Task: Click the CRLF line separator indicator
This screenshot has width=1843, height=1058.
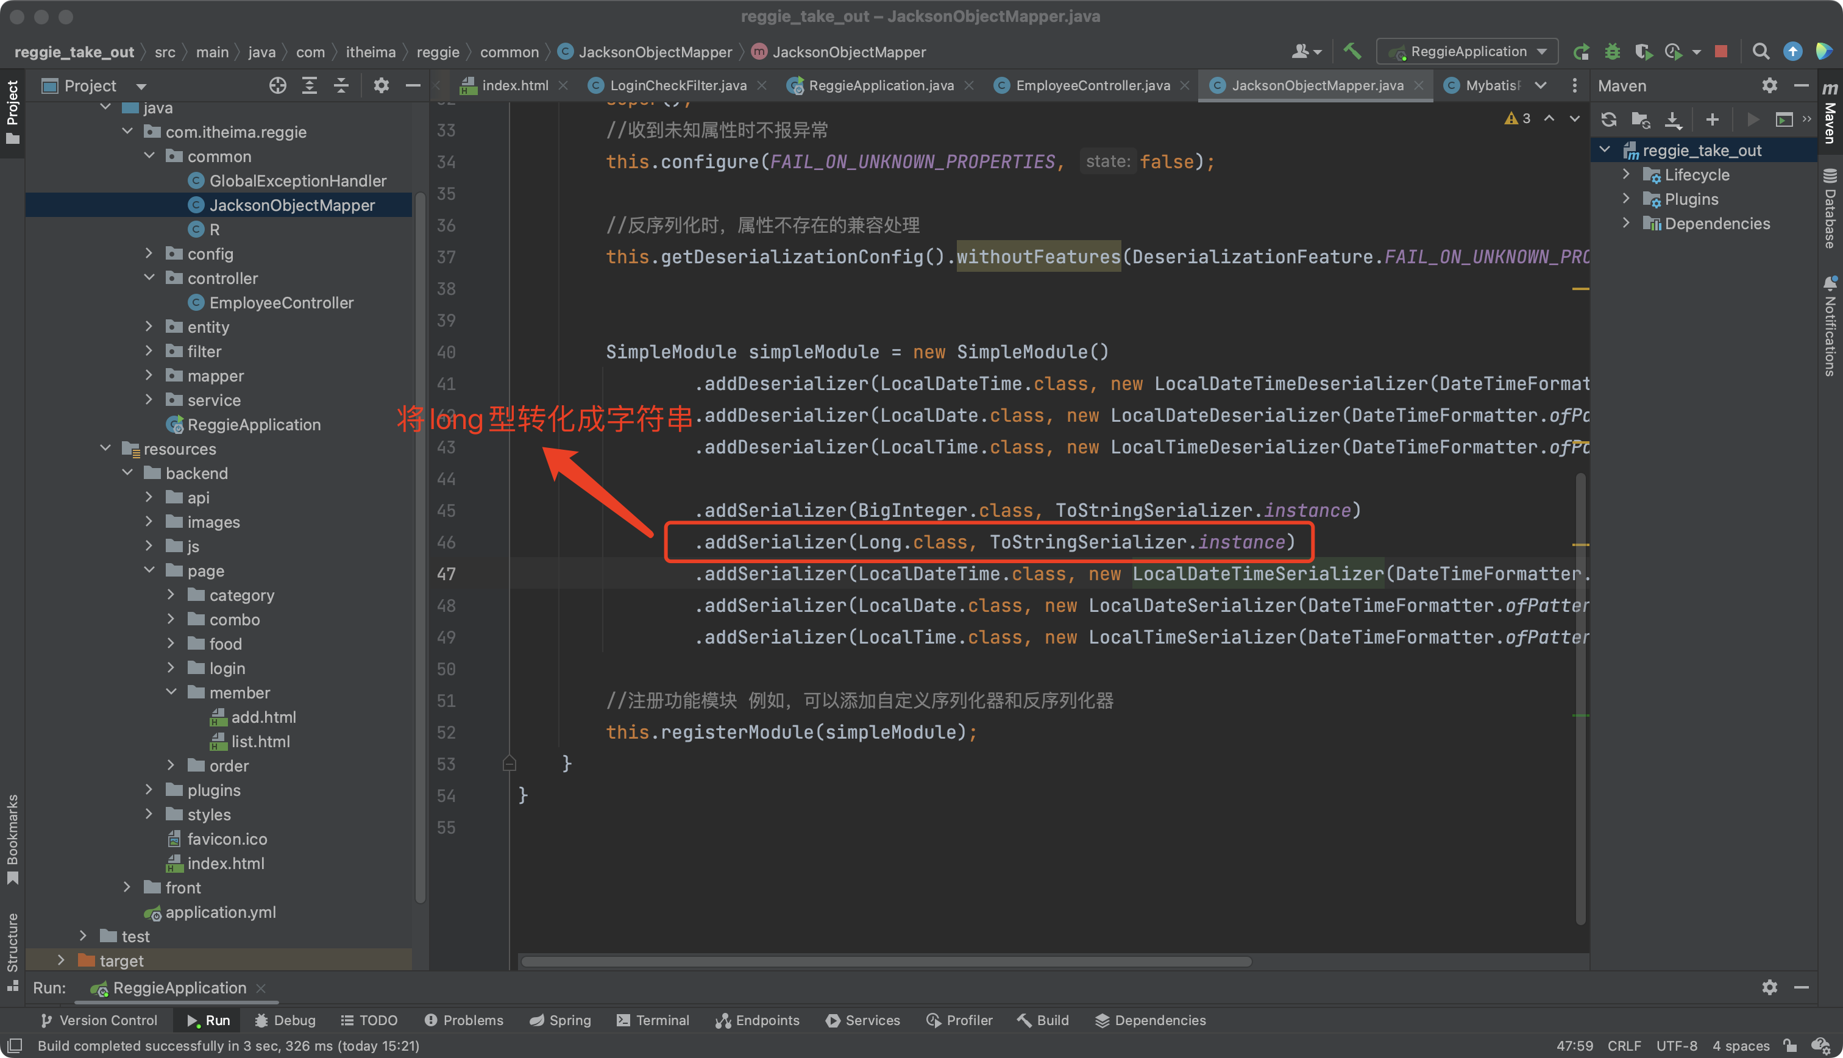Action: pos(1624,1046)
